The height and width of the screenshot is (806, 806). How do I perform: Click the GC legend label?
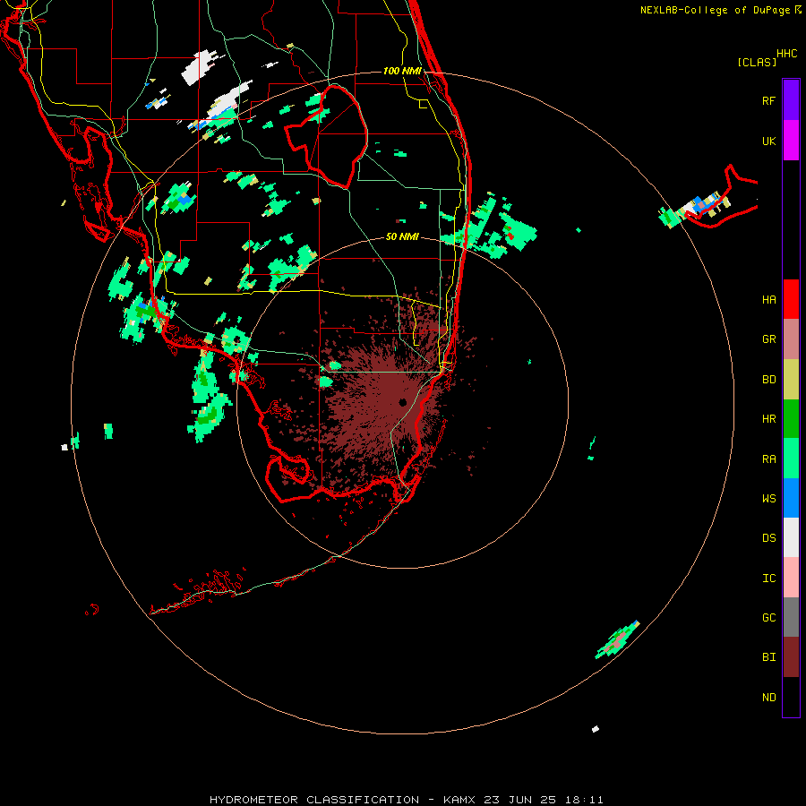tap(768, 618)
